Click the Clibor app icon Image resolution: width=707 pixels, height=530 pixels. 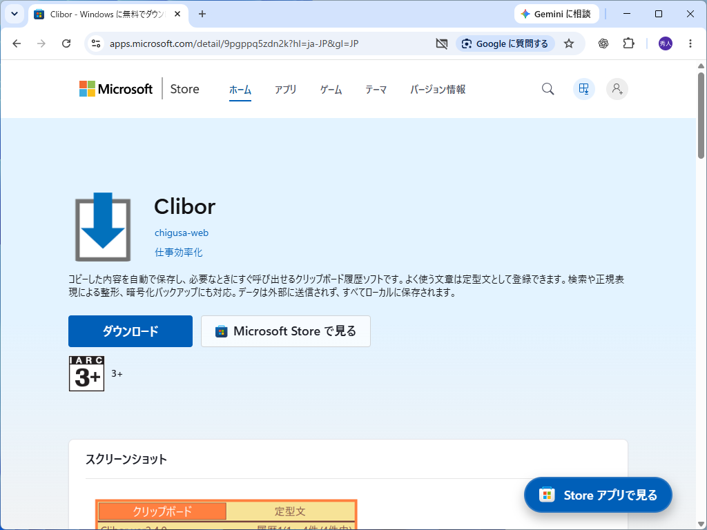[x=103, y=226]
